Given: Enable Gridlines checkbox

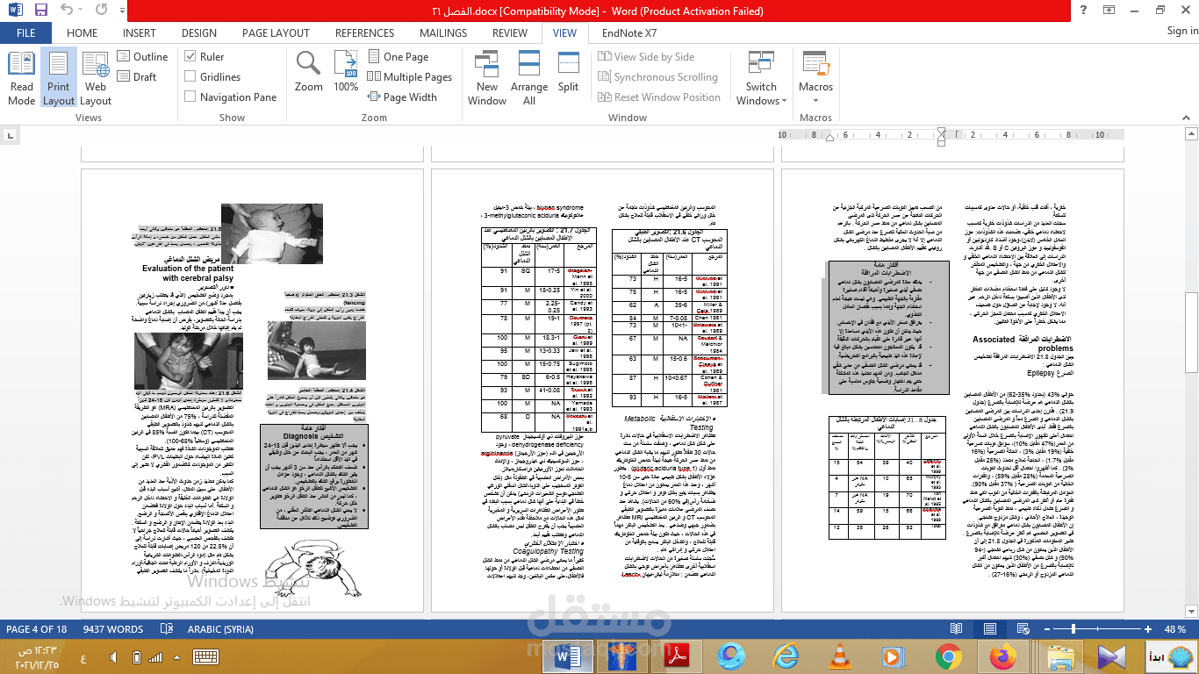Looking at the screenshot, I should (x=190, y=77).
